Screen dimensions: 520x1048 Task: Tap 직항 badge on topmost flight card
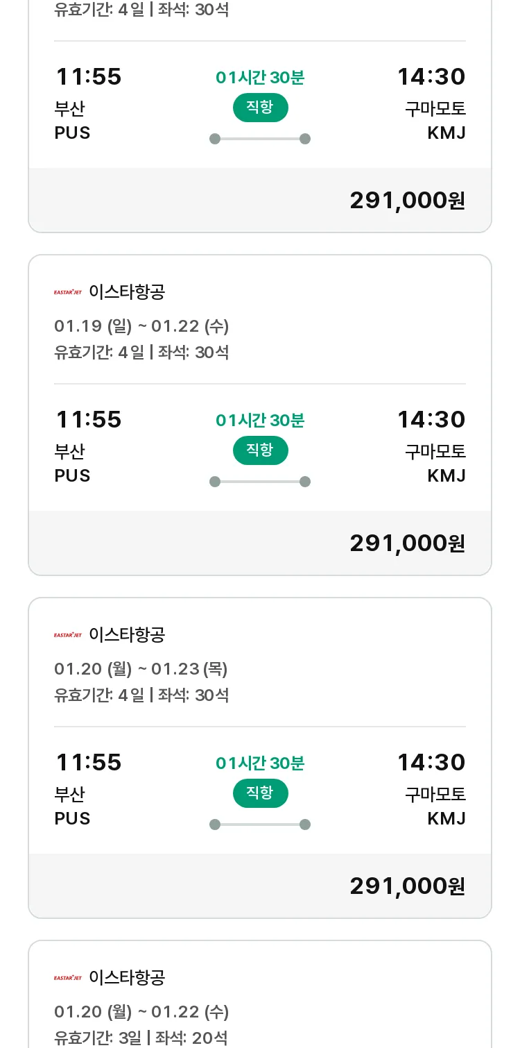[x=260, y=108]
